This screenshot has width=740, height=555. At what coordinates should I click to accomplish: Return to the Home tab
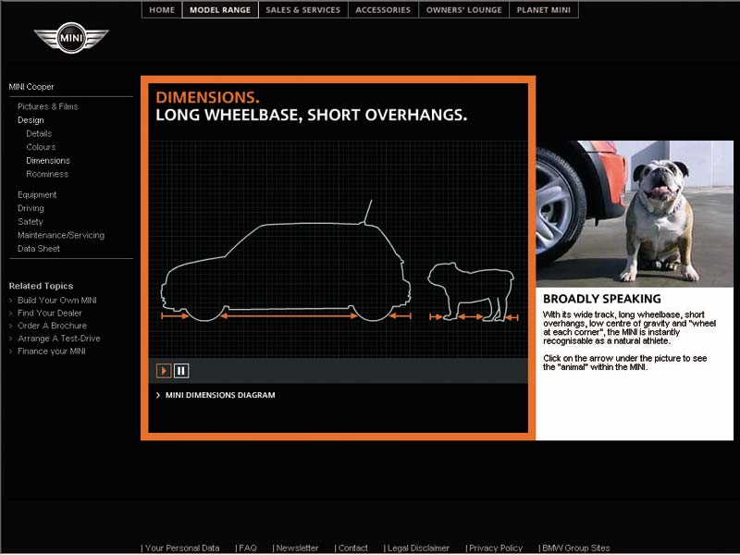162,10
